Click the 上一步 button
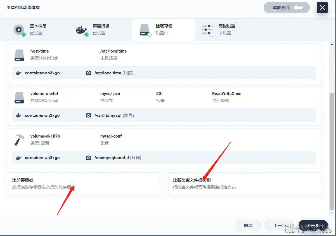This screenshot has height=236, width=336. point(280,225)
